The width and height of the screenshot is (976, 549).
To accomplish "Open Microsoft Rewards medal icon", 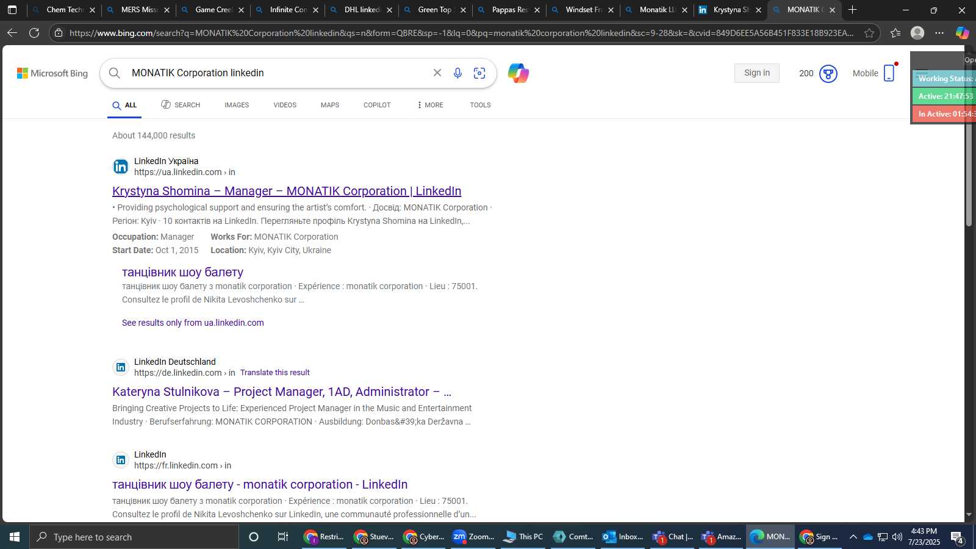I will point(828,74).
